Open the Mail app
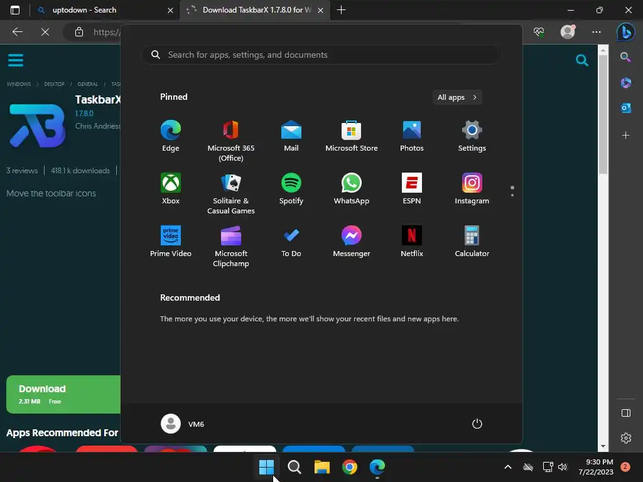The image size is (643, 482). 291,136
